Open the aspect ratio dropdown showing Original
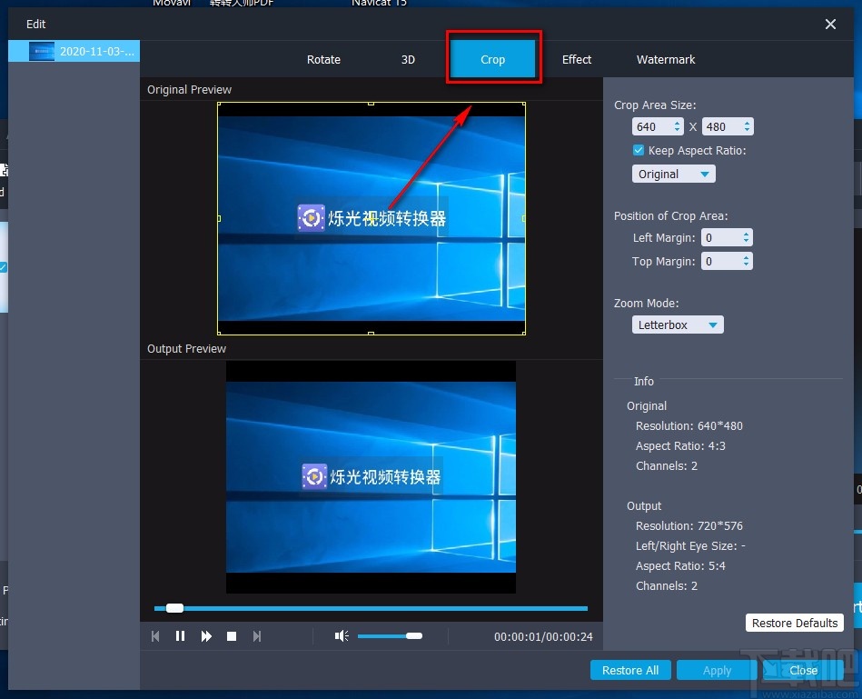The image size is (862, 699). point(673,174)
